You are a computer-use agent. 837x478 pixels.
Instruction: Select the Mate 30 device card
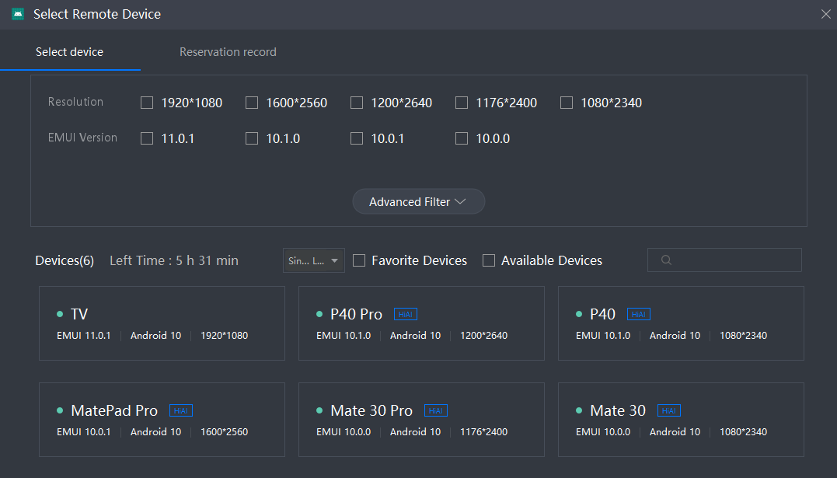pos(681,419)
